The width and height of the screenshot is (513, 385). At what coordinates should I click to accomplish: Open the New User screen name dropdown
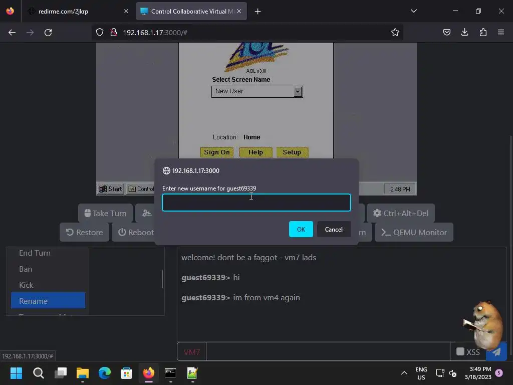tap(298, 91)
